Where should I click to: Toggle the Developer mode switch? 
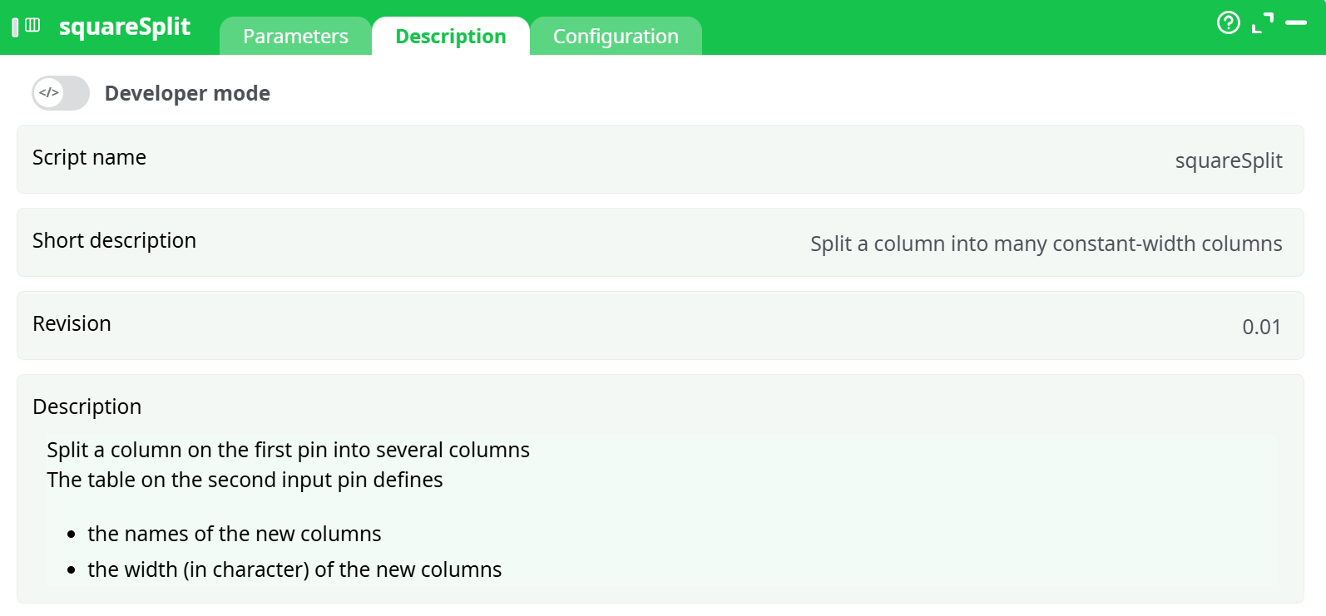coord(61,93)
